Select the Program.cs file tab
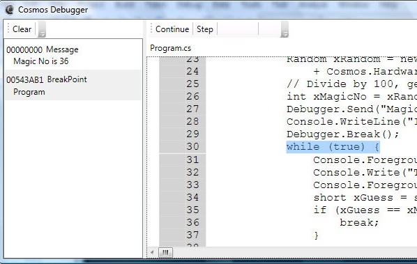 point(170,48)
